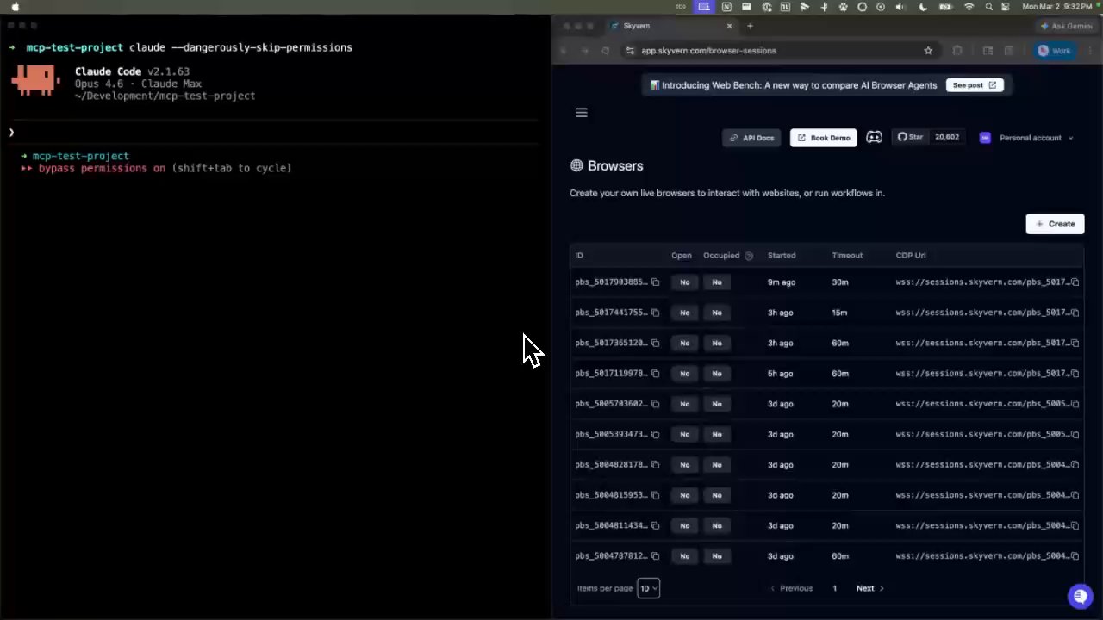This screenshot has height=620, width=1103.
Task: Copy CDP URL of session pbs_5005703602
Action: point(1075,404)
